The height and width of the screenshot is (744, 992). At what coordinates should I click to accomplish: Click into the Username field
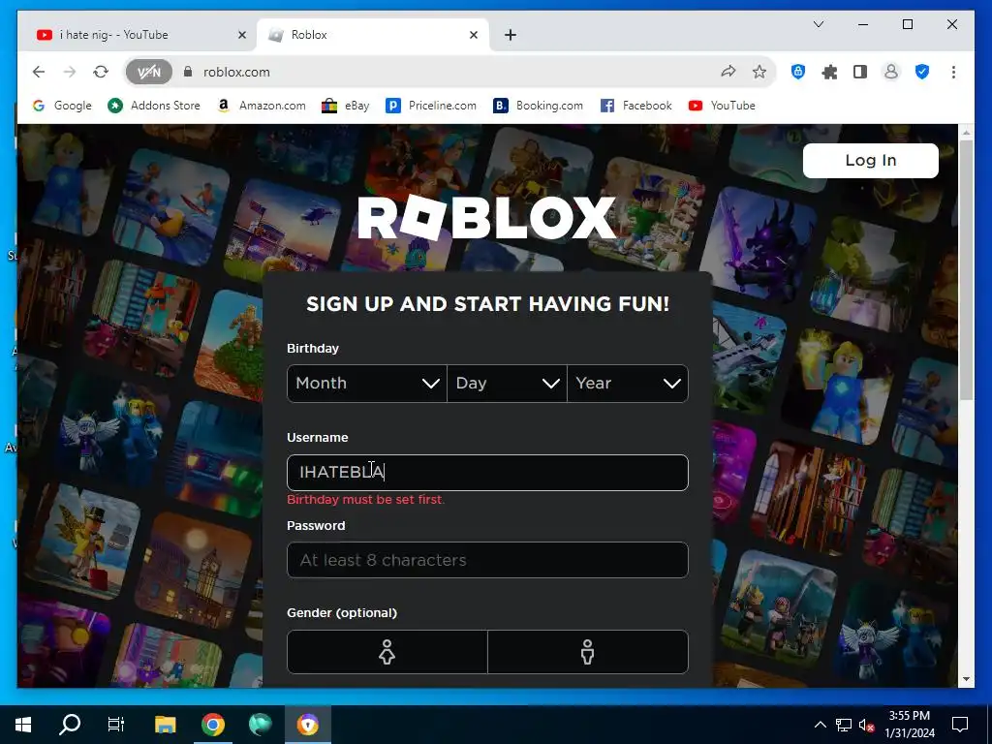point(487,473)
